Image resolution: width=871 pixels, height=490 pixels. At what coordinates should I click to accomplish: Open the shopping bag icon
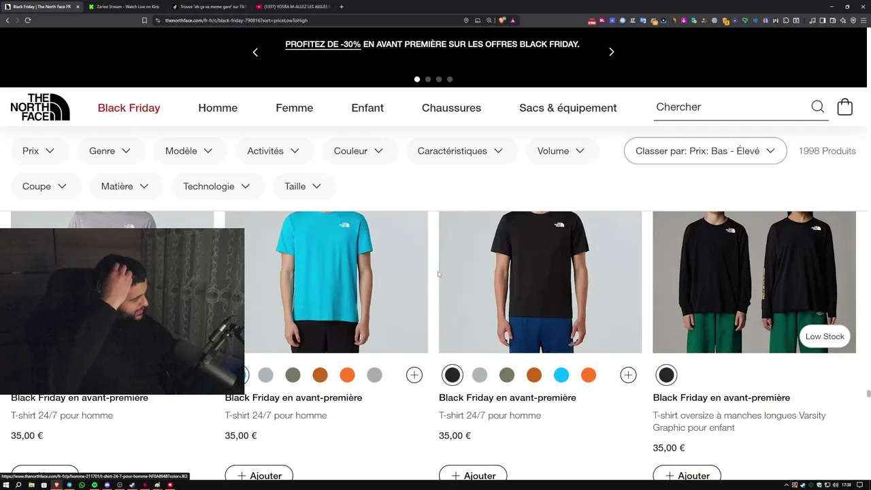click(844, 107)
